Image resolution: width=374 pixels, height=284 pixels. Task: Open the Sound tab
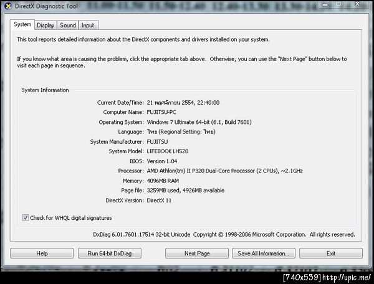click(x=68, y=26)
